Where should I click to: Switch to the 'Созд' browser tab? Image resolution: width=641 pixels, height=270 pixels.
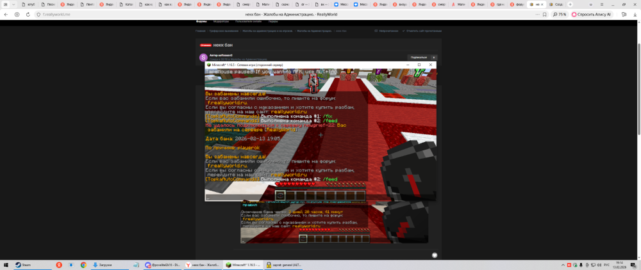coord(556,4)
